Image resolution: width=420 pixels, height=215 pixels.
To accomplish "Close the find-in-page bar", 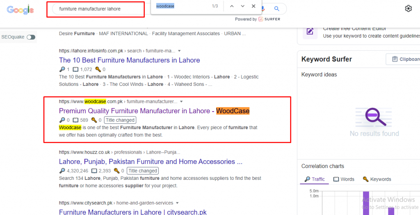I will [253, 6].
